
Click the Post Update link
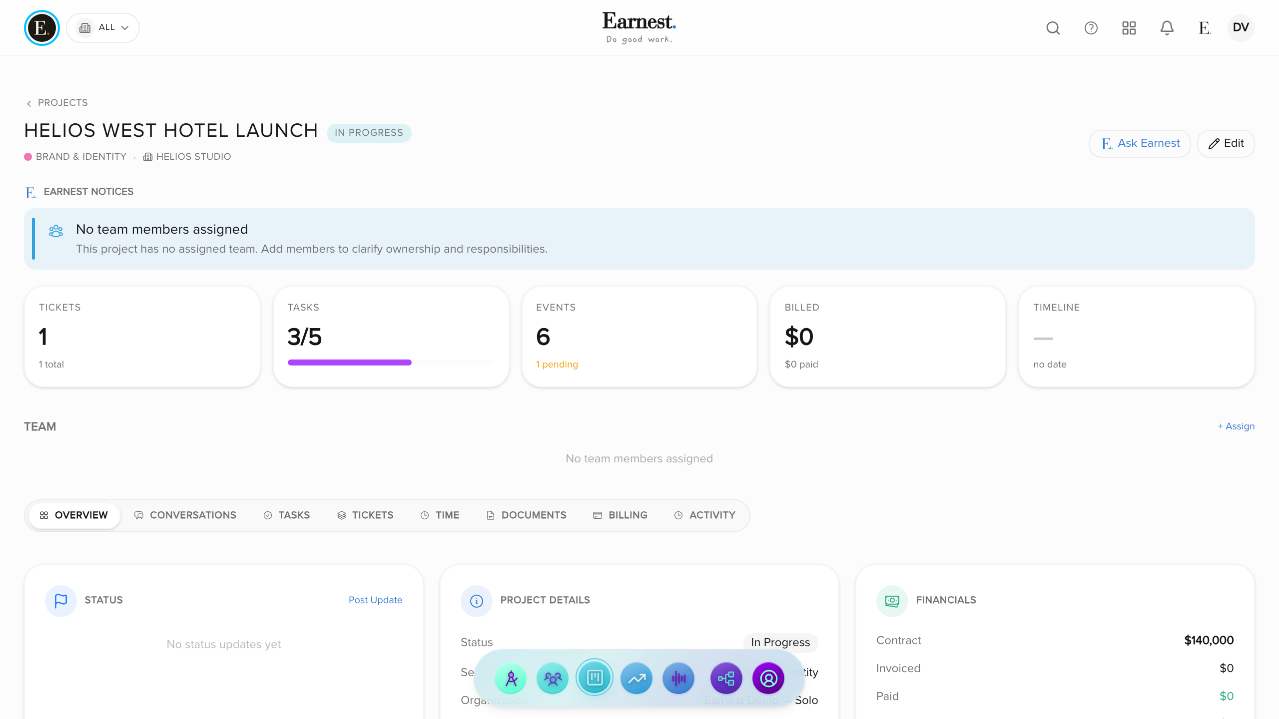(375, 600)
